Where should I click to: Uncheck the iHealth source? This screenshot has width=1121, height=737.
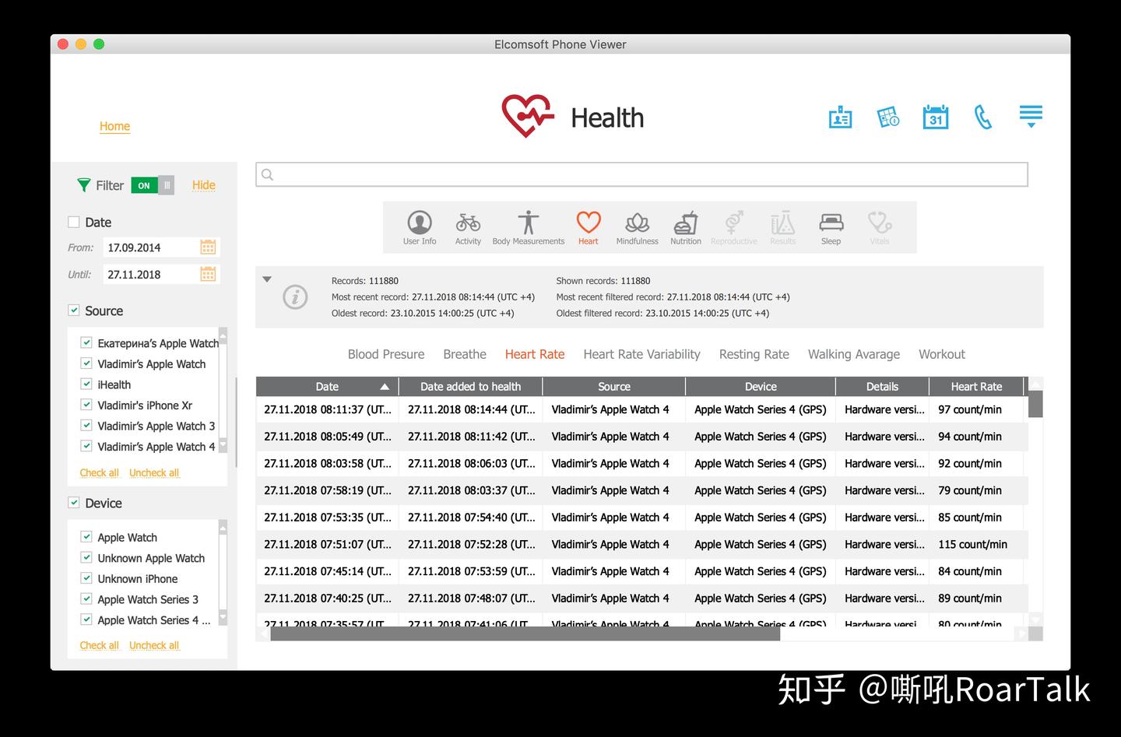point(86,384)
